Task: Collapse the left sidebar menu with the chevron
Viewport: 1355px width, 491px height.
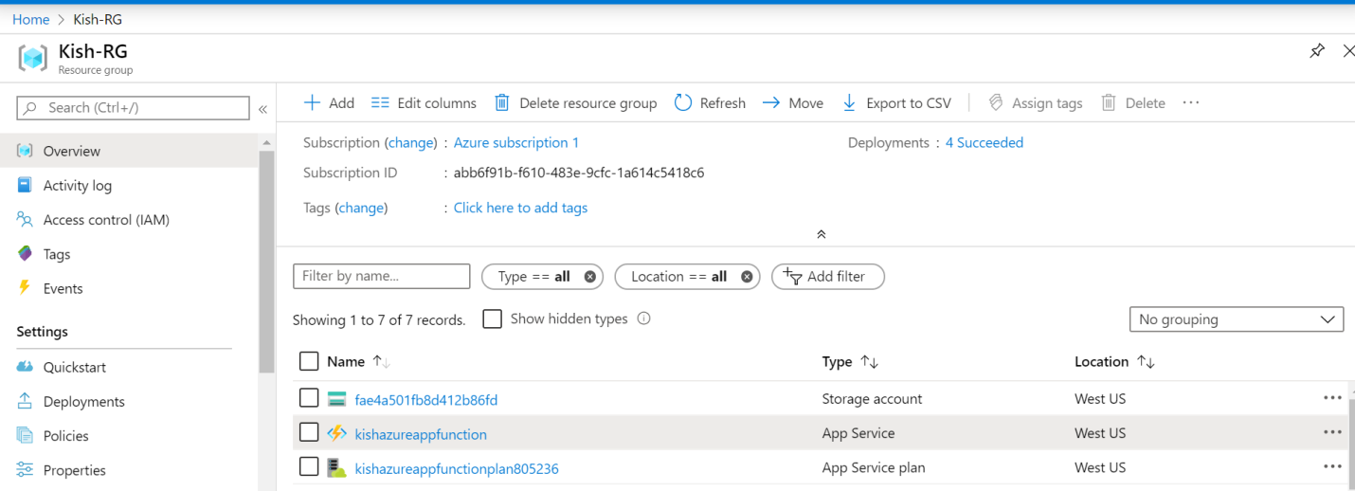Action: point(262,109)
